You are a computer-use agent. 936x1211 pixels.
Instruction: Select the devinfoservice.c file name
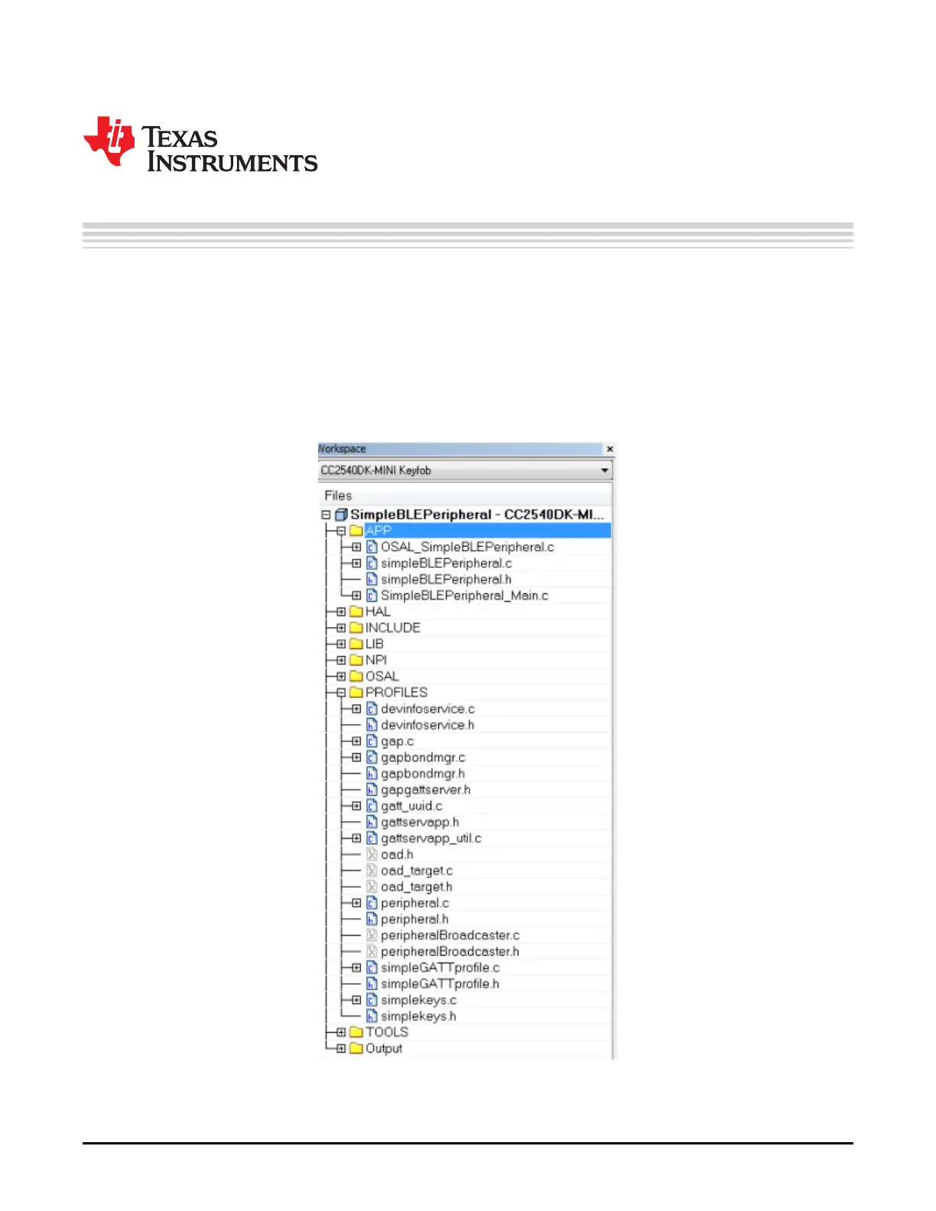[427, 709]
